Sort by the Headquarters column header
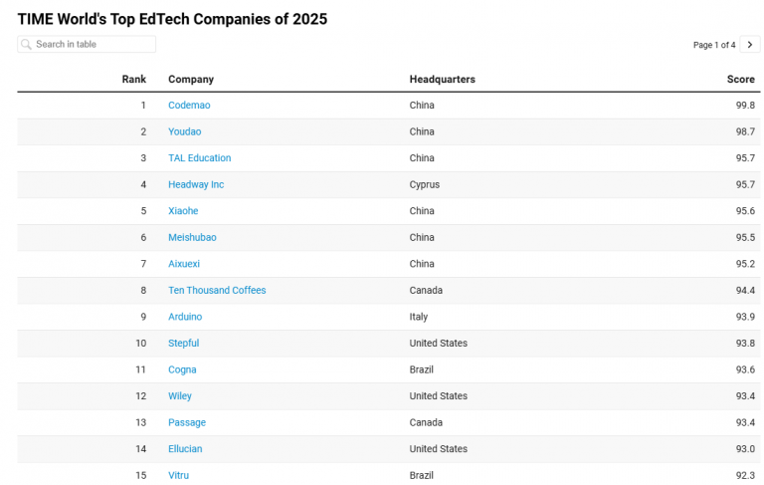The width and height of the screenshot is (764, 485). click(x=442, y=79)
